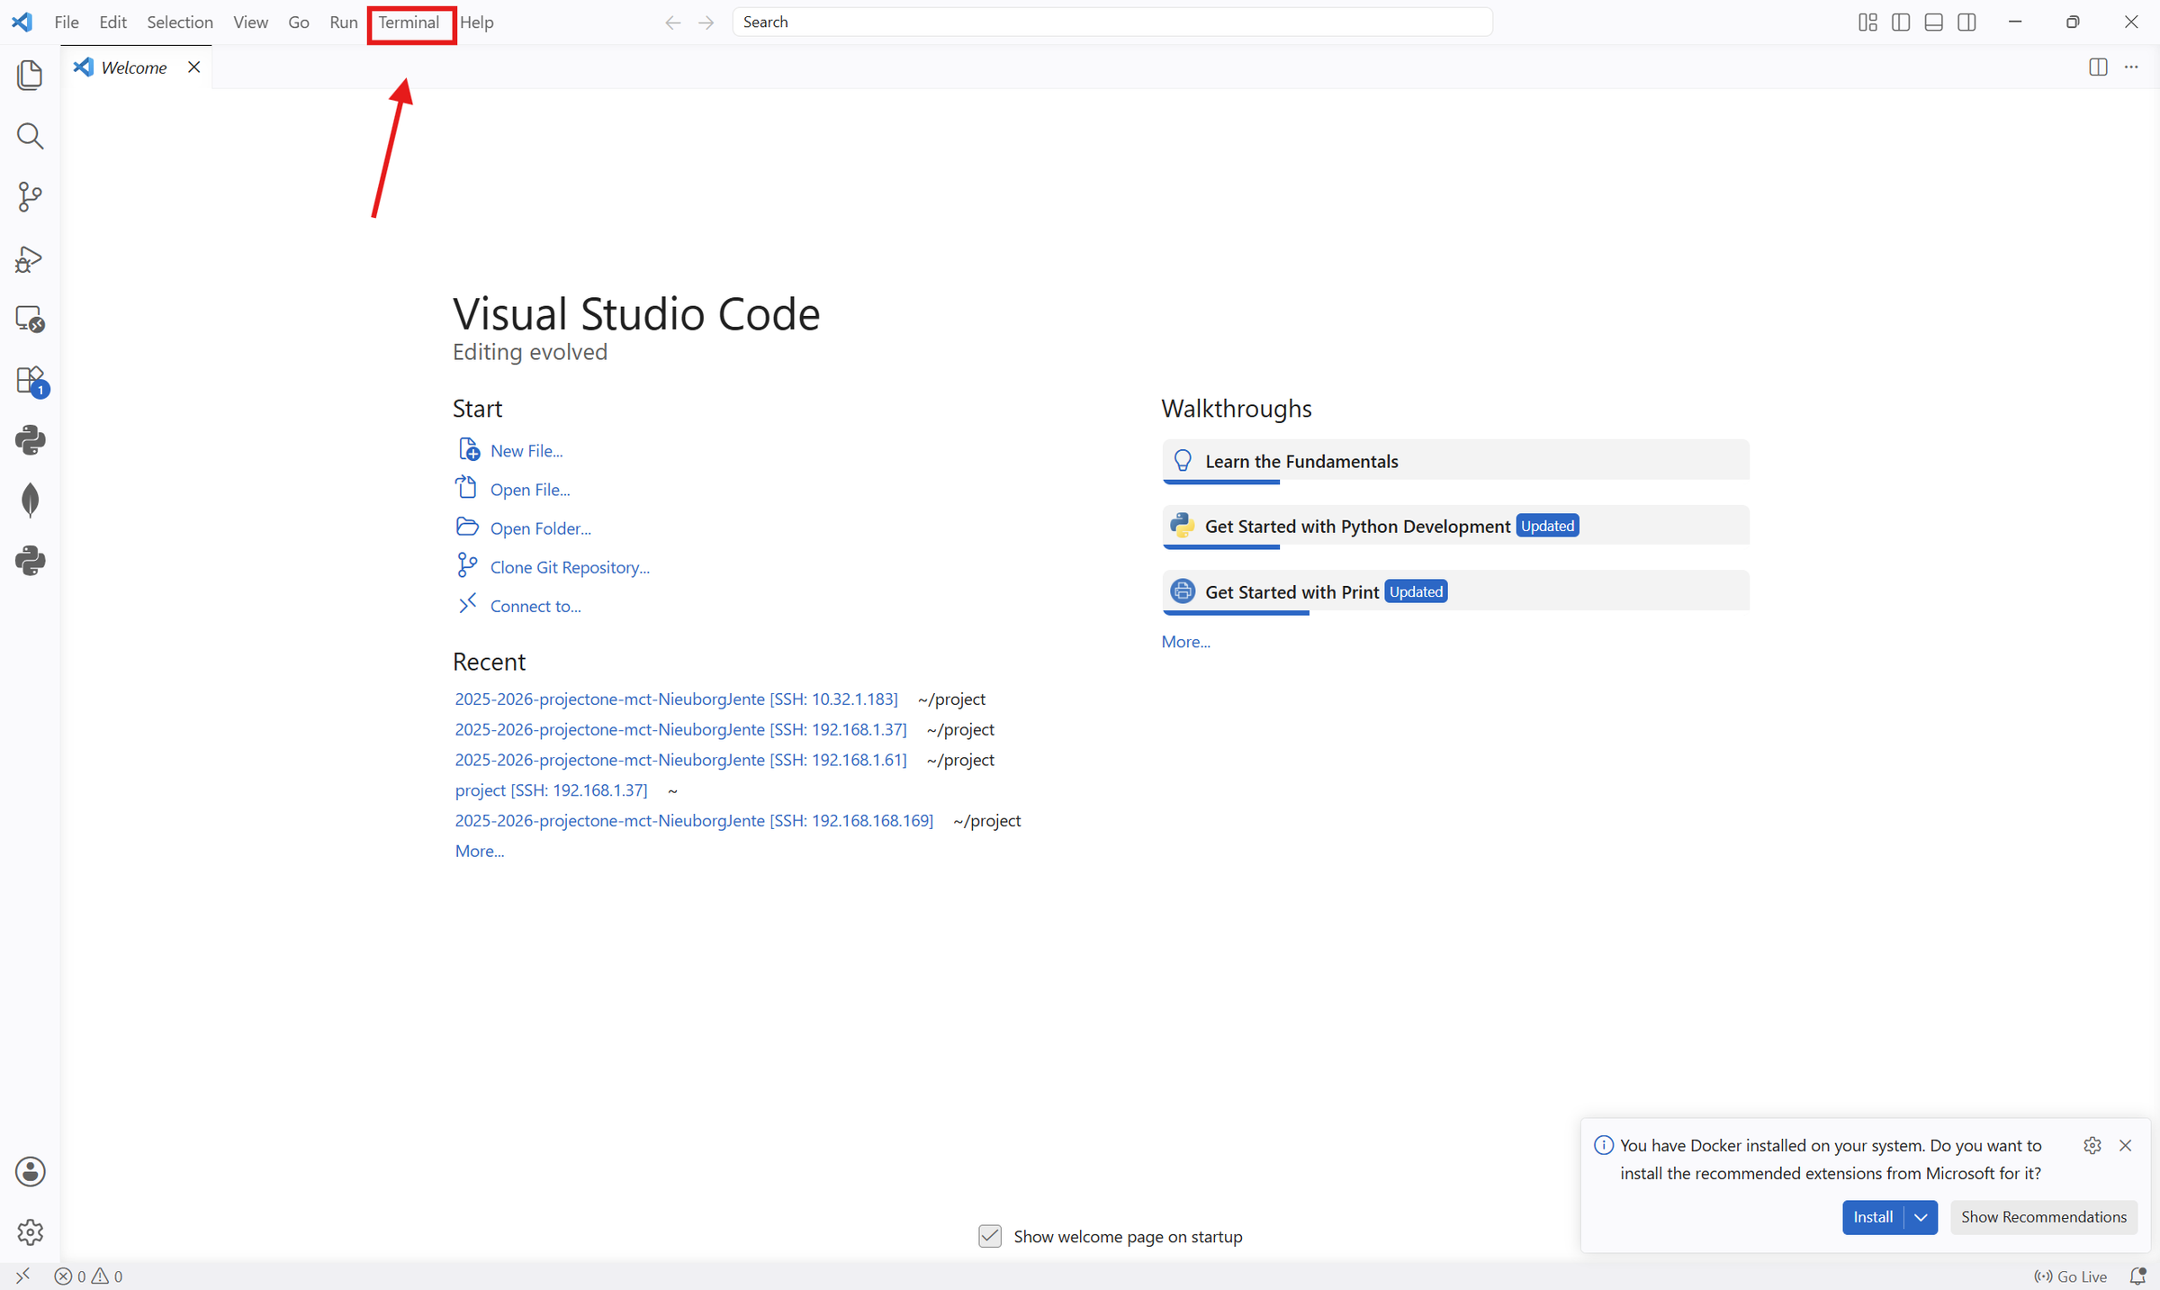Go forward with the right navigation arrow
The height and width of the screenshot is (1290, 2160).
click(706, 23)
